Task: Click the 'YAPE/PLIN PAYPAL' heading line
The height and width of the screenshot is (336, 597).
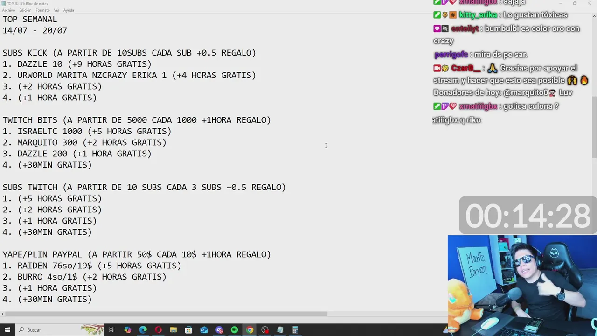Action: (x=137, y=254)
